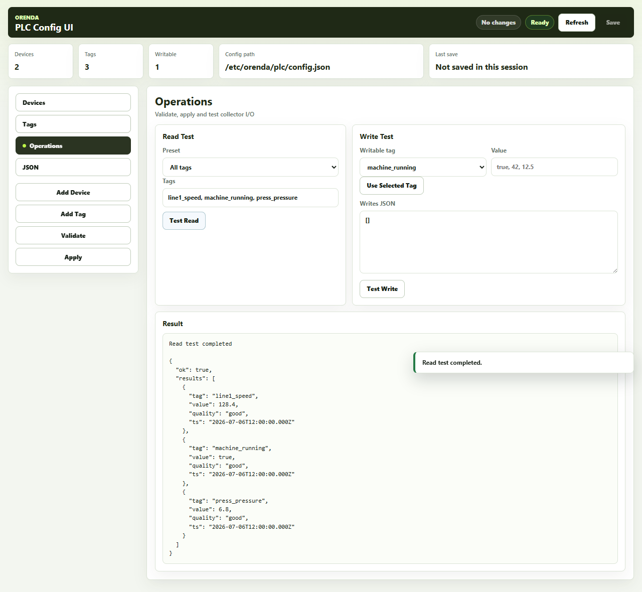The height and width of the screenshot is (592, 642).
Task: Click the 'Read test completed.' toast notification
Action: 524,363
